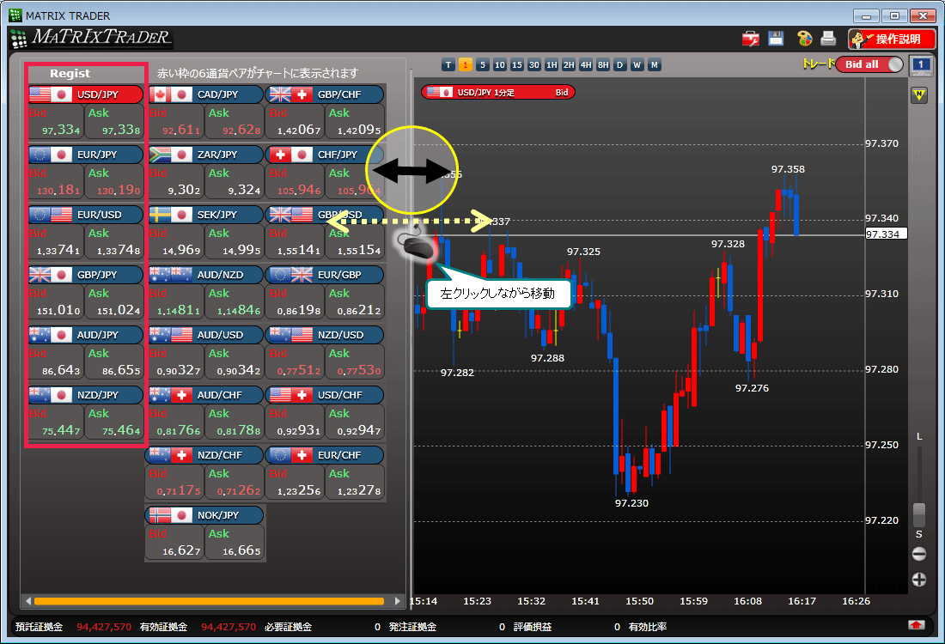The width and height of the screenshot is (945, 644).
Task: Choose the NOK/JPY pair button
Action: [205, 516]
